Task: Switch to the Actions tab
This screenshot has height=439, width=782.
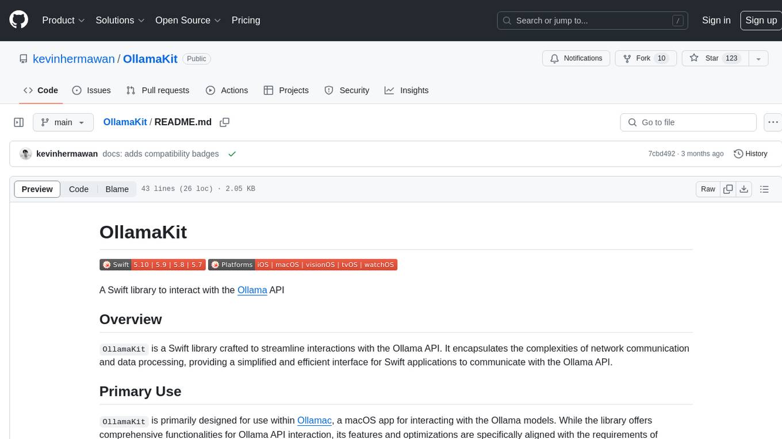Action: click(227, 90)
